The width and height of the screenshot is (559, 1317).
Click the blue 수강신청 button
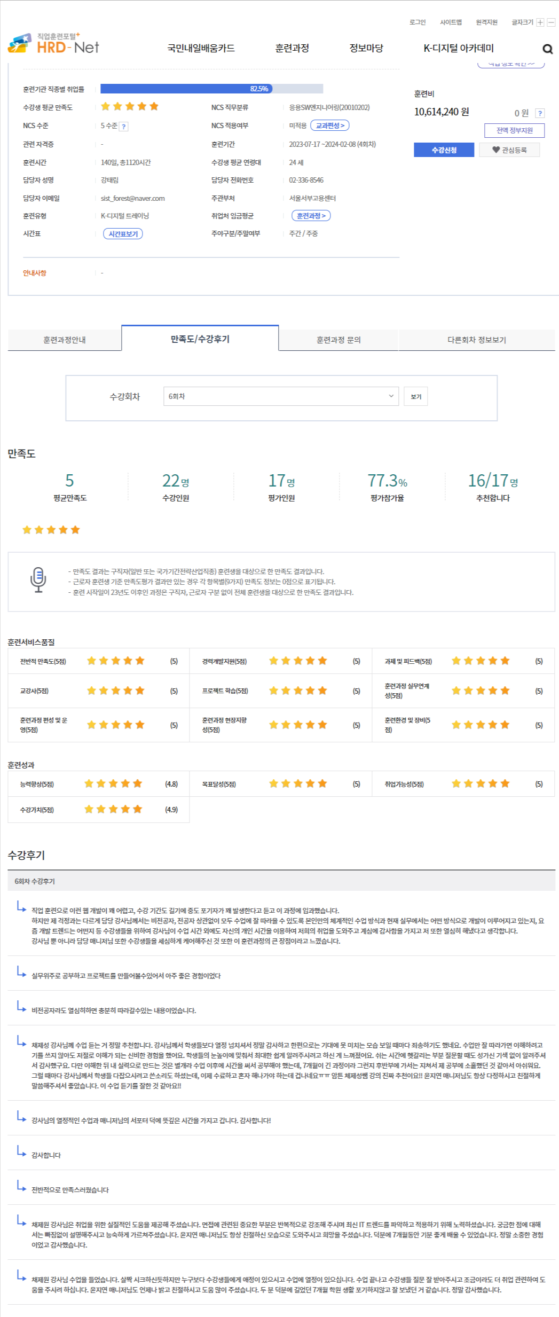[444, 150]
